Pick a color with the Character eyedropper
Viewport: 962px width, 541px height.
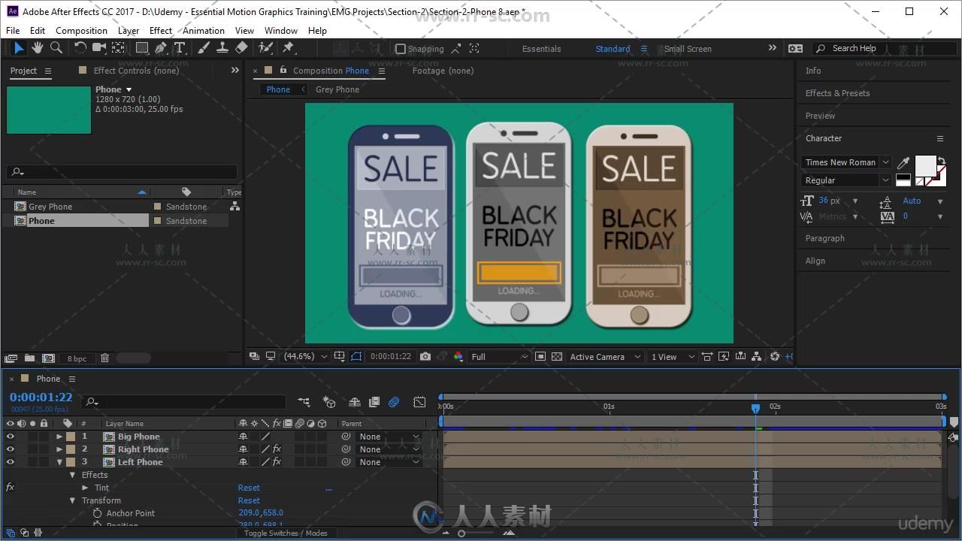point(903,162)
